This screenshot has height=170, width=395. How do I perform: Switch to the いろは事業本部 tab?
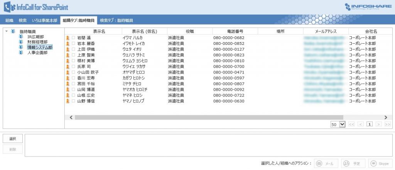point(44,20)
